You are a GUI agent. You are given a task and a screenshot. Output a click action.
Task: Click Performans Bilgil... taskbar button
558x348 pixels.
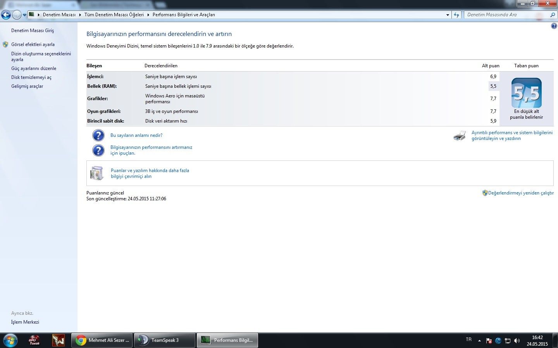click(227, 340)
